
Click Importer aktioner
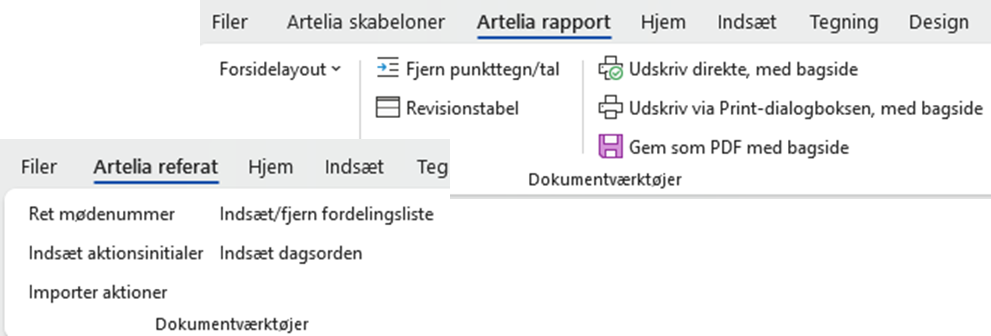tap(97, 292)
